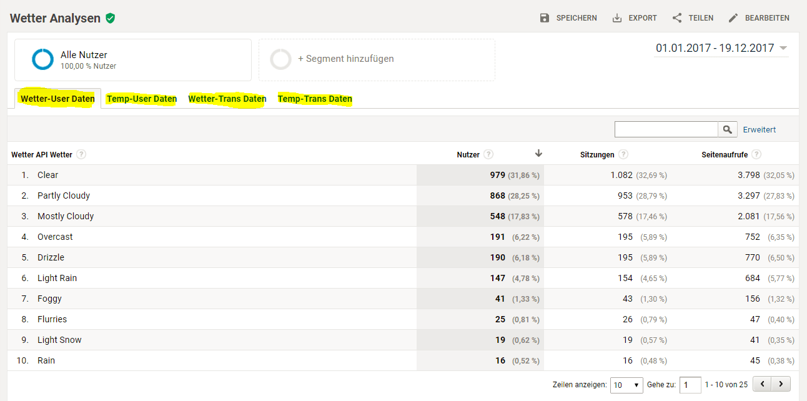The height and width of the screenshot is (401, 807).
Task: Toggle Nutzer column sort arrow
Action: (538, 154)
